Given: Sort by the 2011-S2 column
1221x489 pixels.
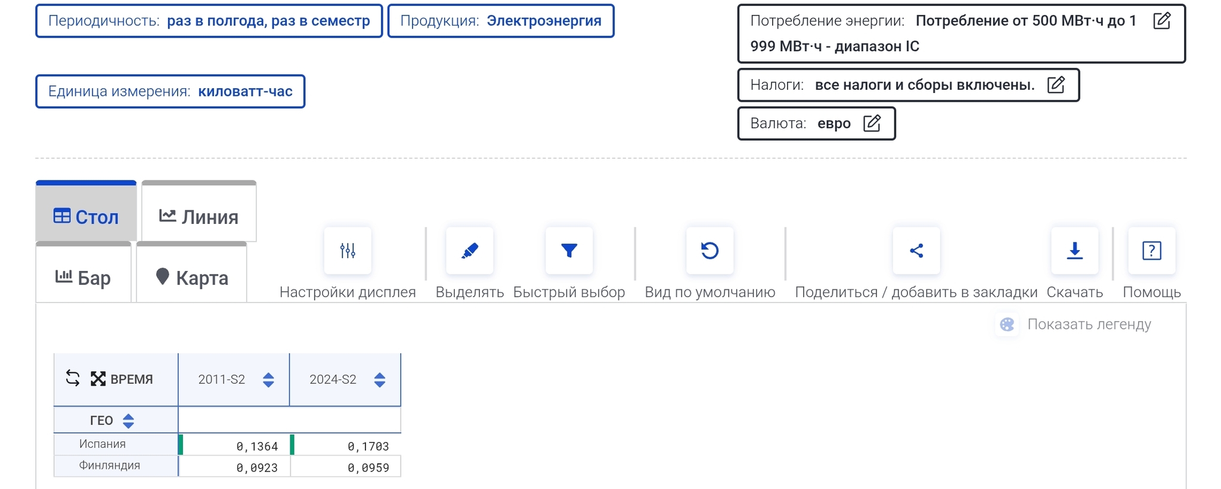Looking at the screenshot, I should [268, 379].
